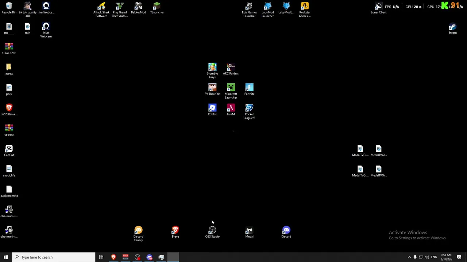Launch TLauncher from desktop
The height and width of the screenshot is (262, 467).
click(157, 8)
